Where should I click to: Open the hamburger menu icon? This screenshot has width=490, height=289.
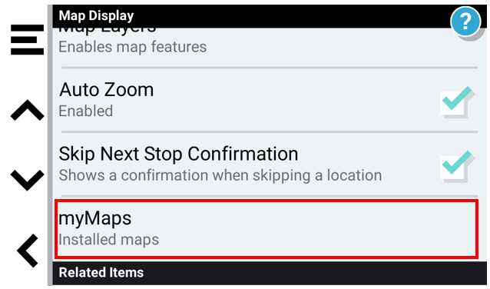(x=27, y=40)
